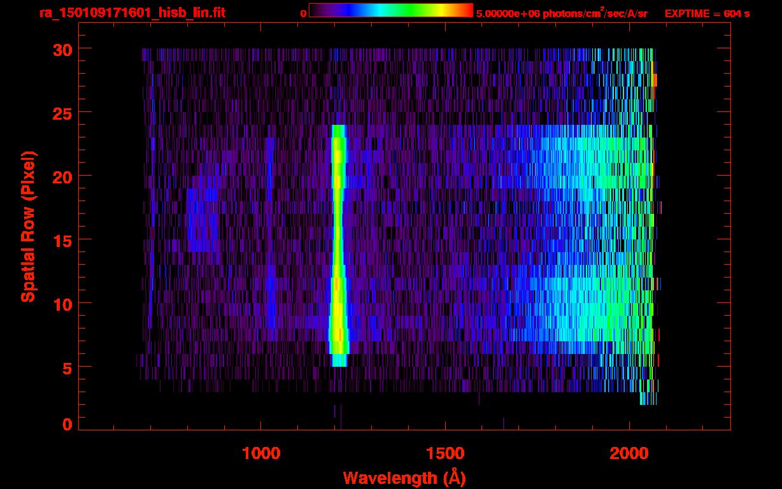Click the color bar minimum label 0
This screenshot has height=489, width=782.
[303, 13]
